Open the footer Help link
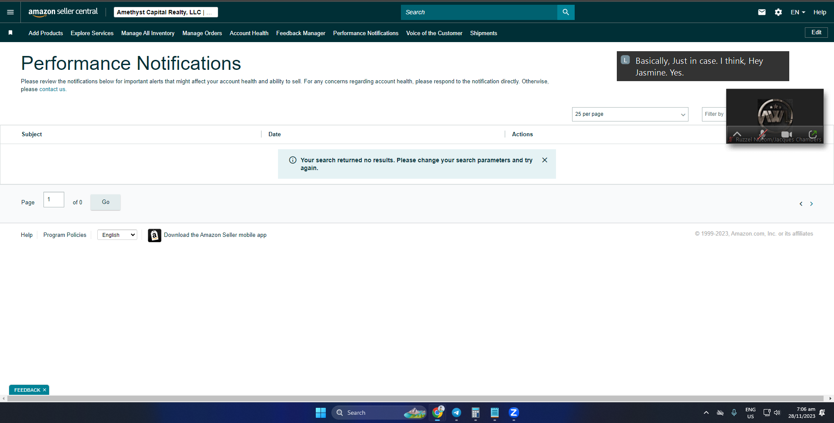The width and height of the screenshot is (834, 423). point(26,235)
